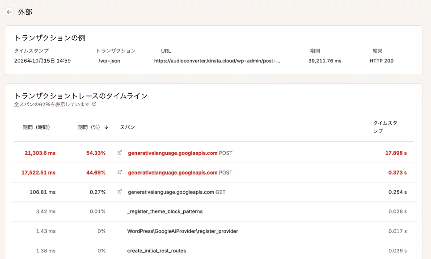
Task: Open external link icon for 17,522.51 ms POST span
Action: 119,172
